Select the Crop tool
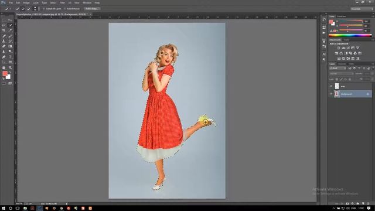This screenshot has width=375, height=211. tap(4, 30)
